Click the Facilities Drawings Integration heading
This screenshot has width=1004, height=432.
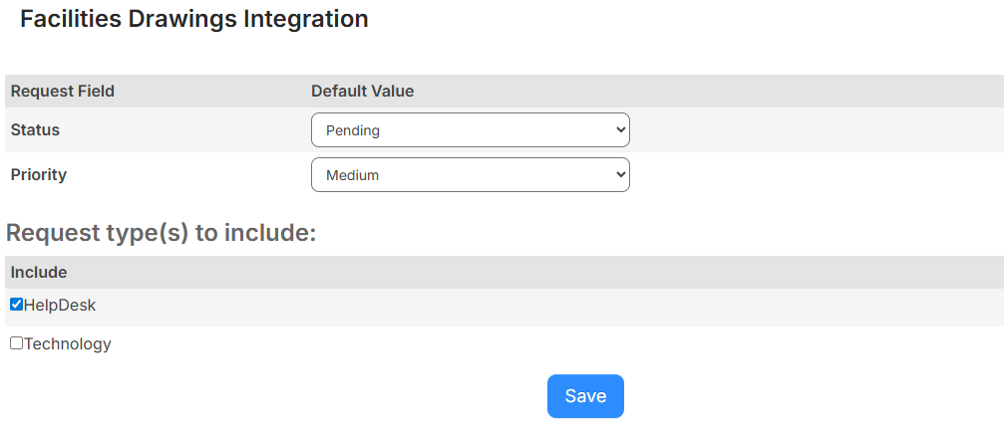coord(193,19)
